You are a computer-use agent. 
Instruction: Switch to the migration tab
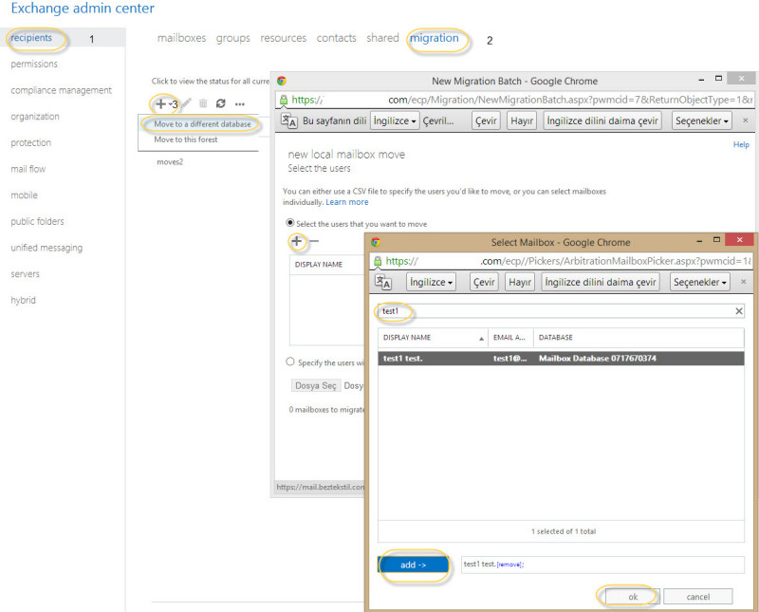(x=435, y=38)
